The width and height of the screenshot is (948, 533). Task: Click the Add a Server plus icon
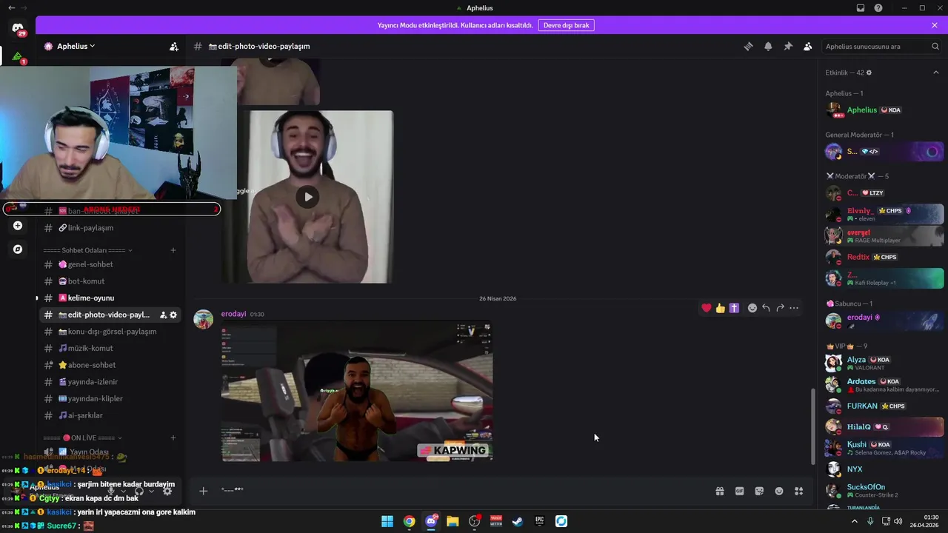point(18,226)
